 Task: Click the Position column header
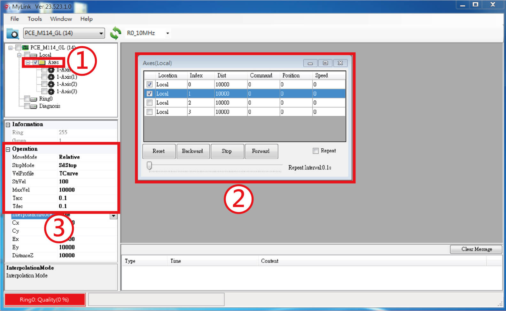296,76
